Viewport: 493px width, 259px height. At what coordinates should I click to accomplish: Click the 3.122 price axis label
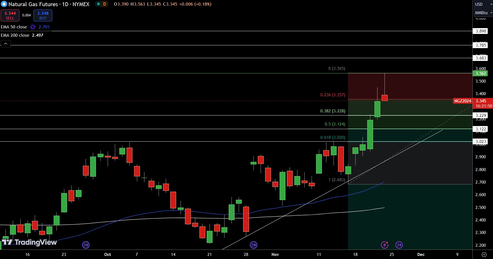coord(480,129)
